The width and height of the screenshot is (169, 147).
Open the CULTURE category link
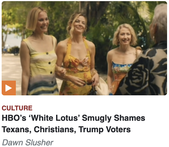[17, 108]
